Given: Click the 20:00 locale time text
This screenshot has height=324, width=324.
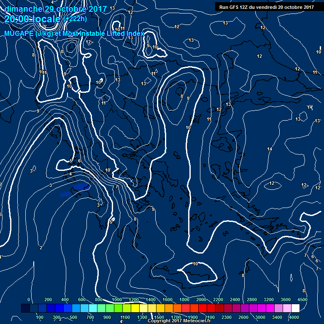Looking at the screenshot, I should [33, 19].
